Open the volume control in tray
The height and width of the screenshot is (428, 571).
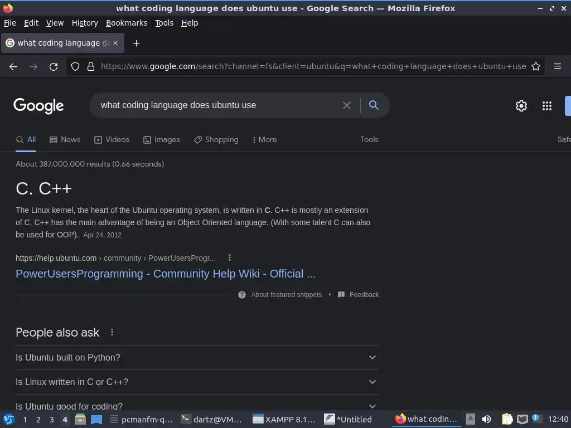(486, 419)
